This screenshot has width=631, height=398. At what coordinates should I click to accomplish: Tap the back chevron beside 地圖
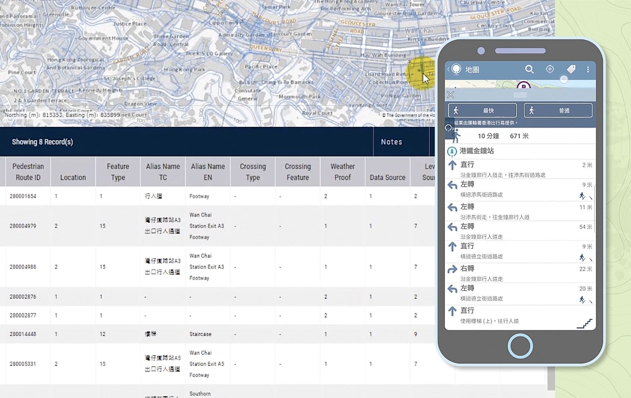coord(448,68)
